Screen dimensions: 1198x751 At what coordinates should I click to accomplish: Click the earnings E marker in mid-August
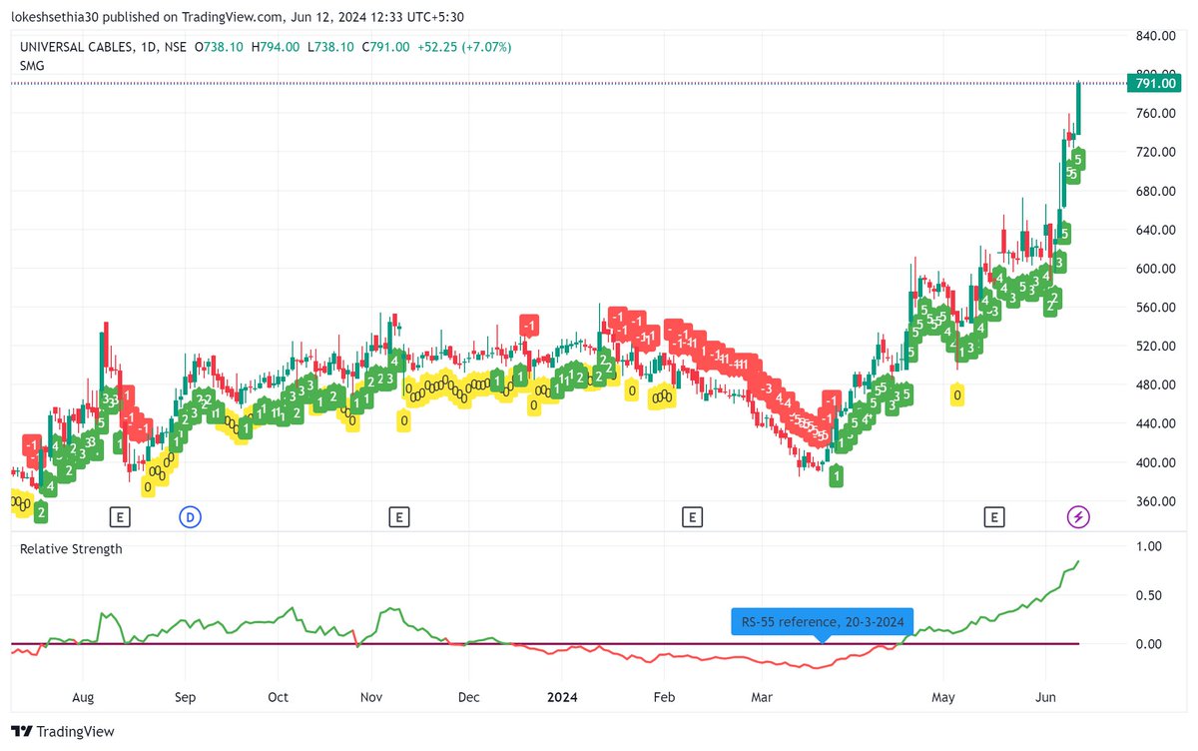pyautogui.click(x=119, y=516)
